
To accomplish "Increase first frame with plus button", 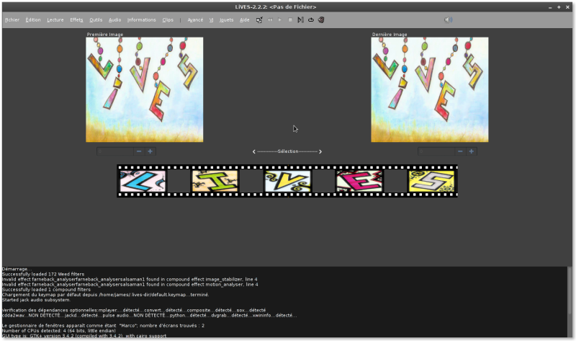I will click(150, 151).
